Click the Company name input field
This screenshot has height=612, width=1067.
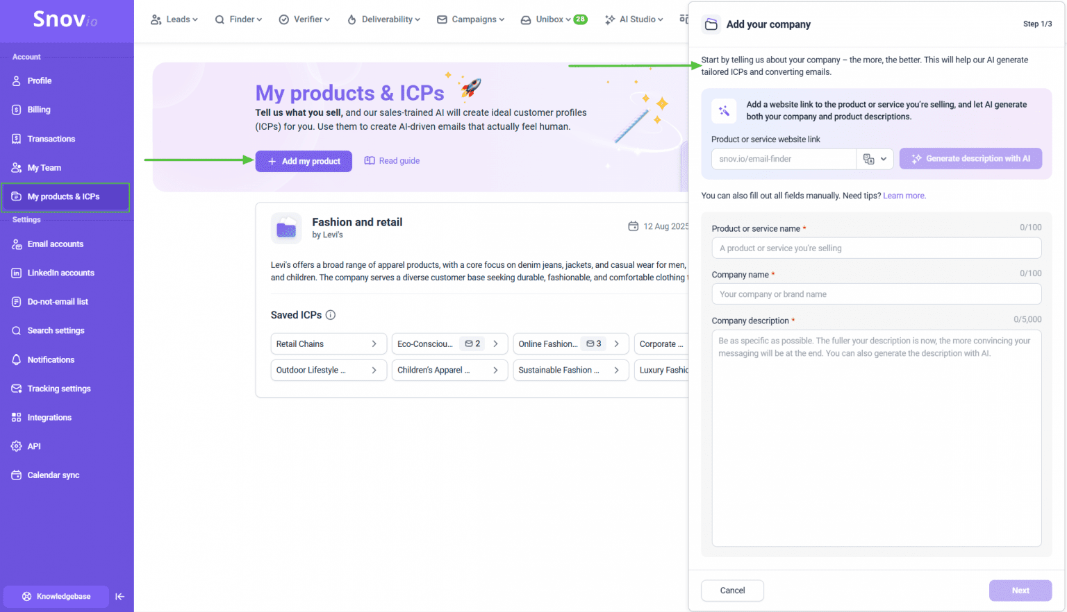(x=876, y=294)
